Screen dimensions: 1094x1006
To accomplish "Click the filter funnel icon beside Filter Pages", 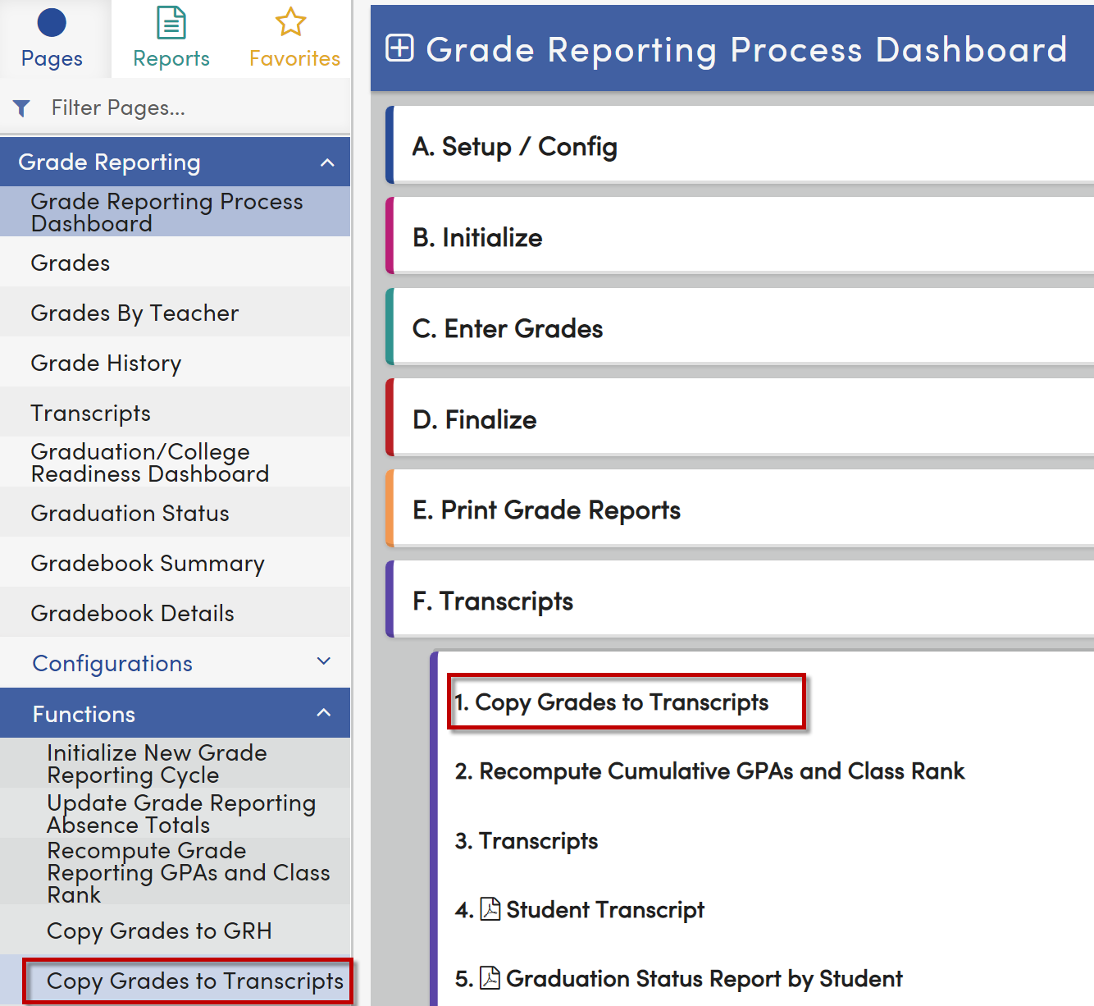I will [x=21, y=107].
